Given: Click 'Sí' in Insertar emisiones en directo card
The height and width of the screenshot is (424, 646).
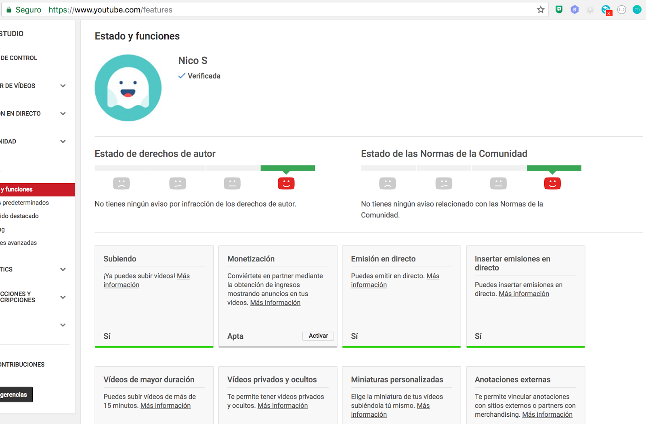Looking at the screenshot, I should pos(478,336).
